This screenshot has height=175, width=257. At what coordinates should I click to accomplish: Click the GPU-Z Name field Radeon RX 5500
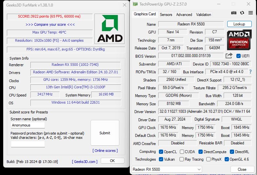click(191, 24)
